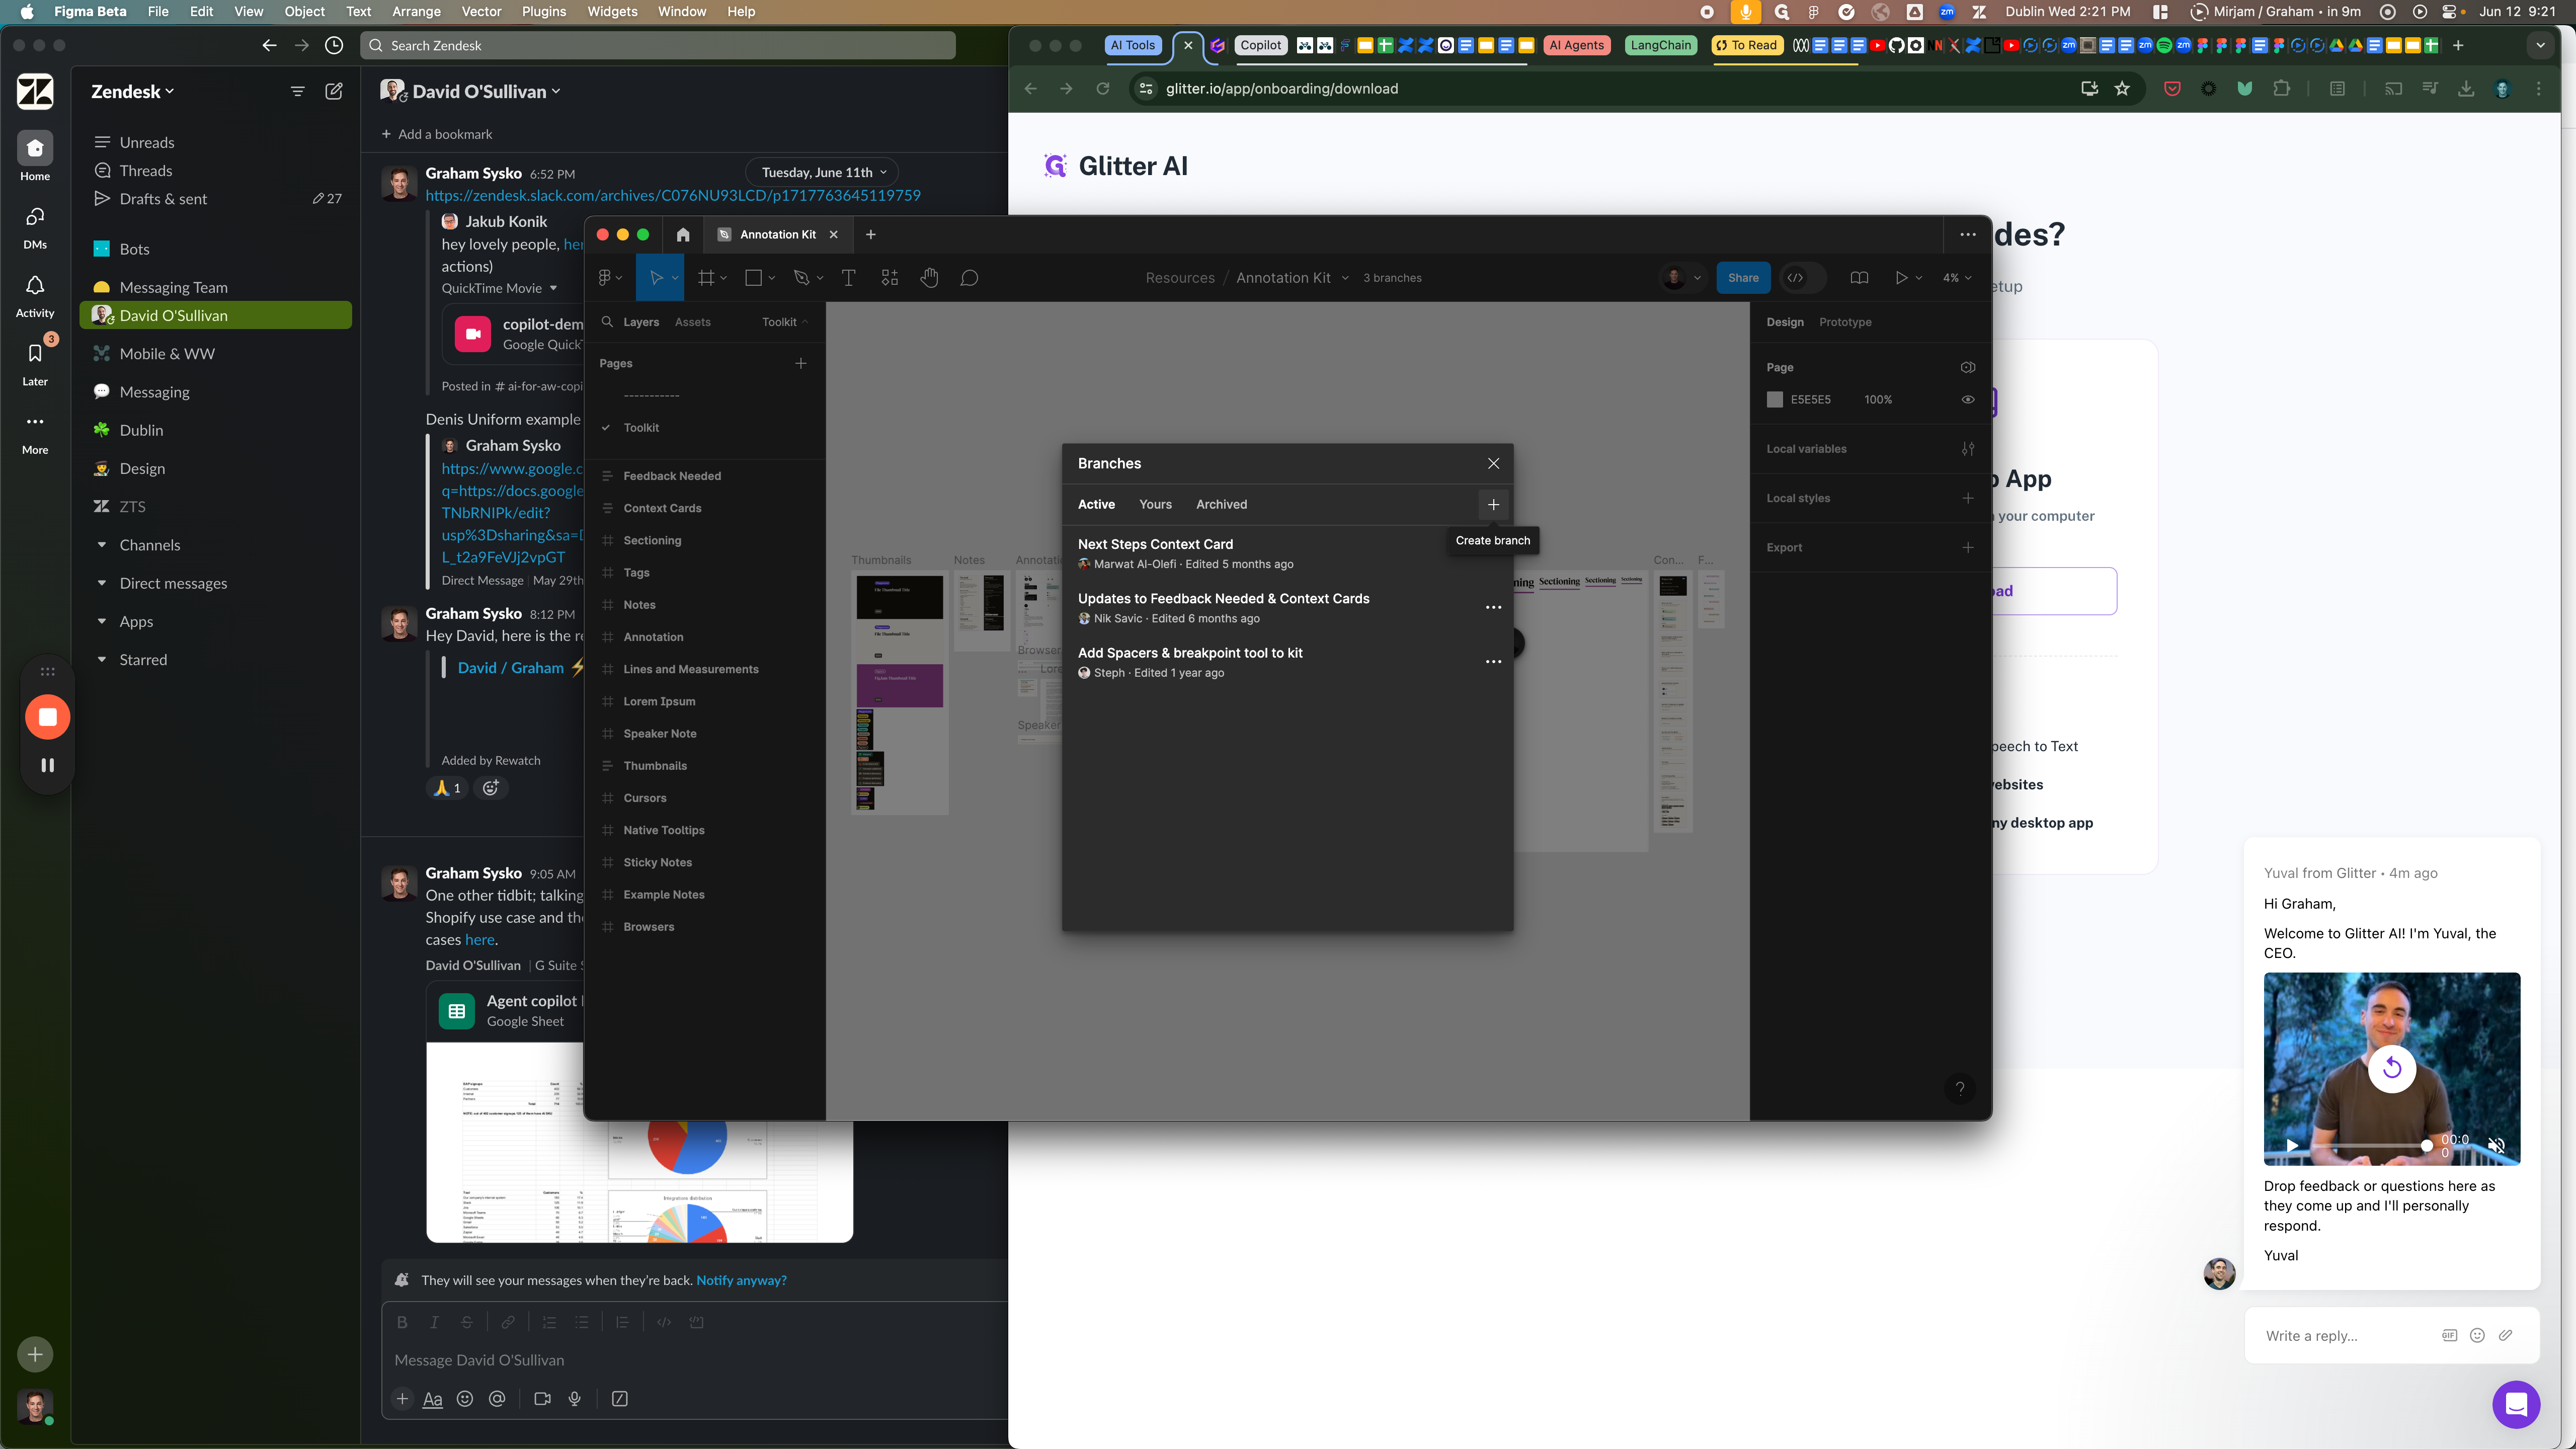This screenshot has height=1449, width=2576.
Task: Bookmark the Glitter page with star icon
Action: tap(2122, 89)
